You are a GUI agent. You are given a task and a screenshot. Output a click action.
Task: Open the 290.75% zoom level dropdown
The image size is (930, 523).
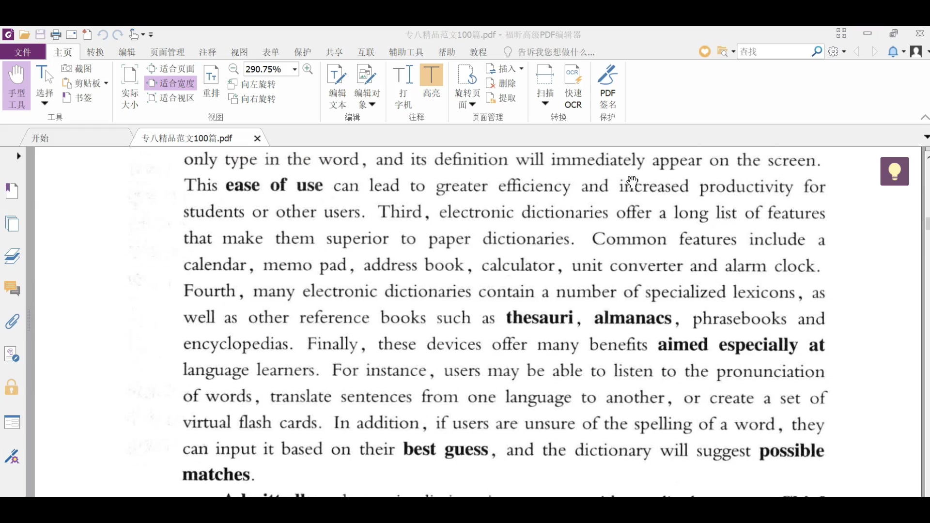pos(294,69)
